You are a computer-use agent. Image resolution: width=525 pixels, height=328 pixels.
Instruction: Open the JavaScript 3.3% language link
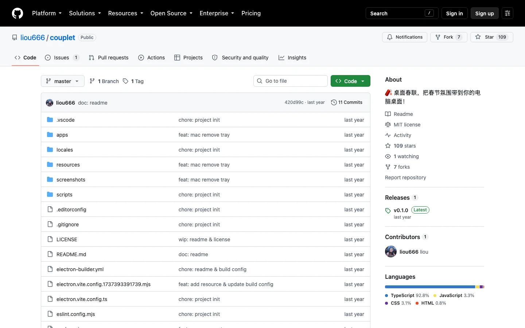tap(454, 296)
